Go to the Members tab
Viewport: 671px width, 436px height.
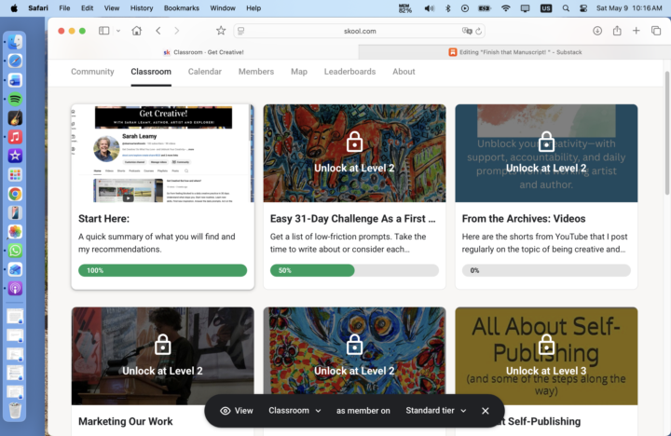click(256, 72)
